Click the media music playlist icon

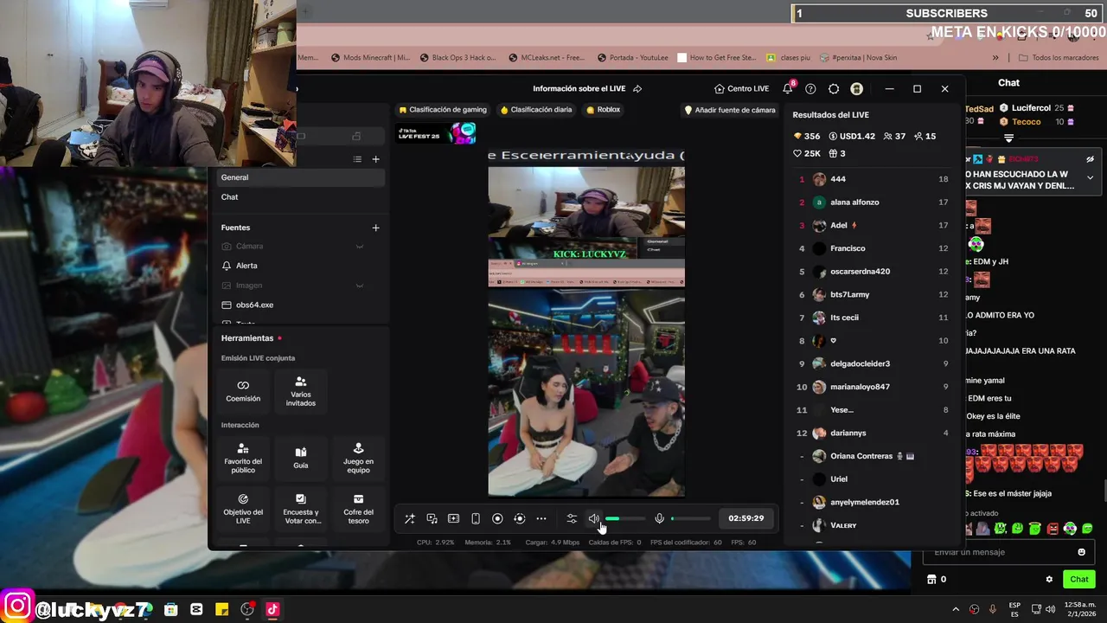pos(432,518)
